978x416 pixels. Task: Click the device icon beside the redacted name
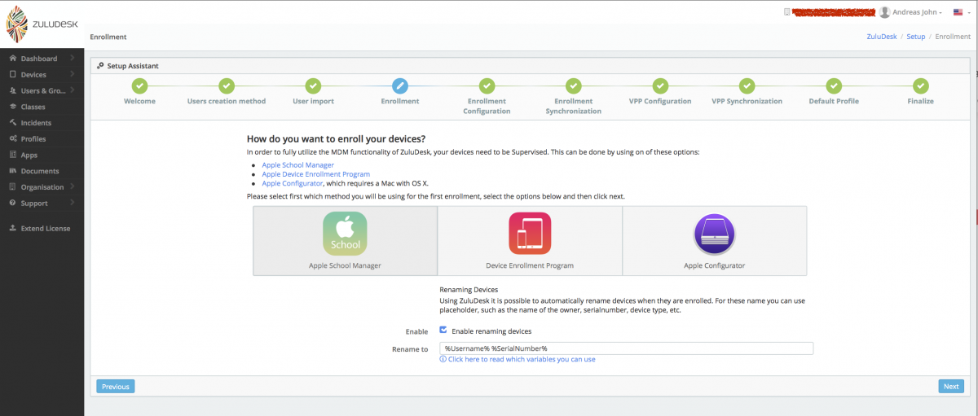pos(786,12)
